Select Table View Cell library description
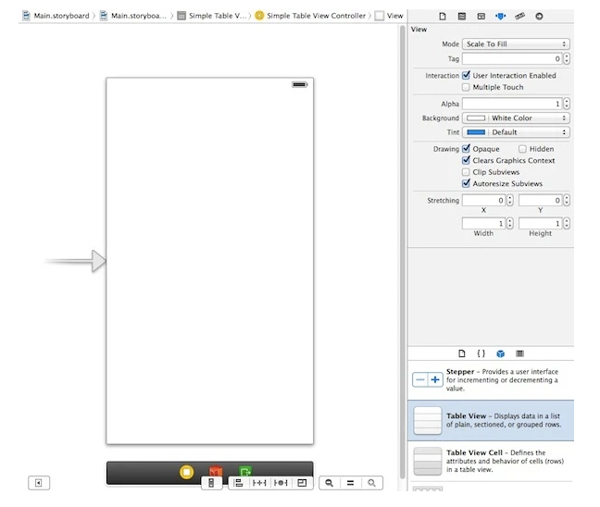 505,461
